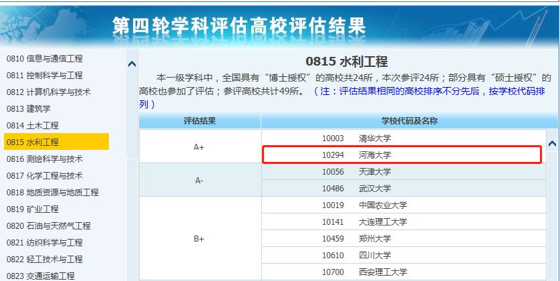560x281 pixels.
Task: Select highlighted 0815 水利工程 item
Action: coord(56,142)
